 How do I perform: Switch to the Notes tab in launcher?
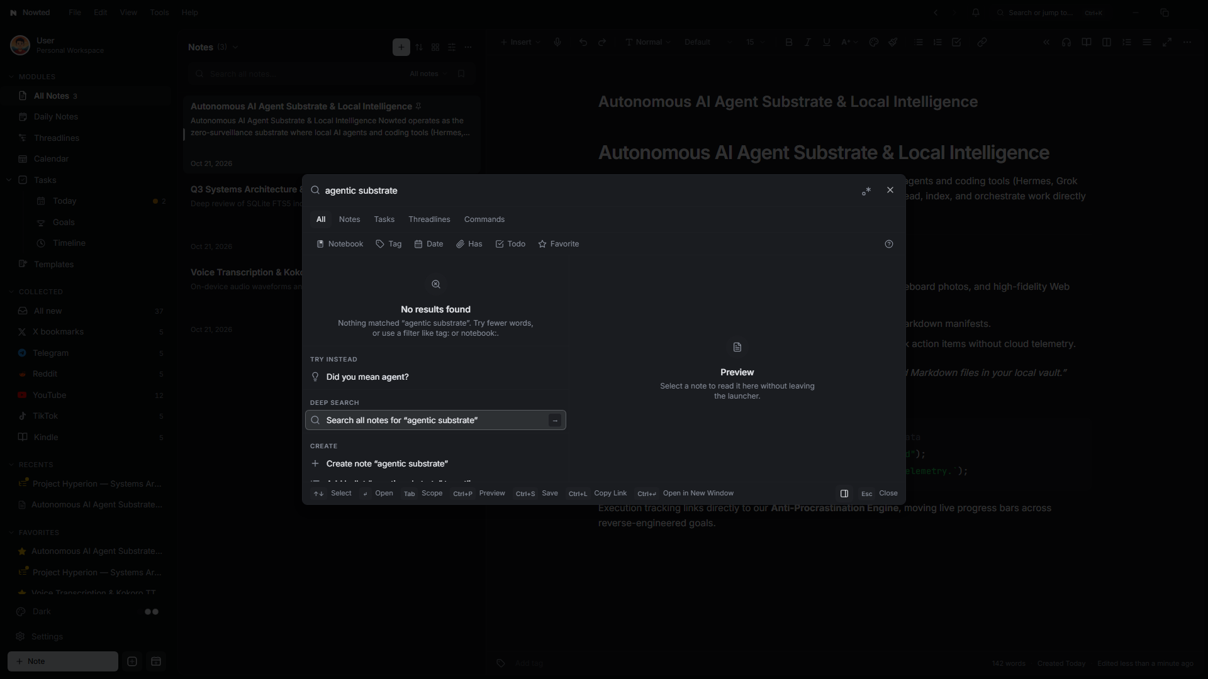click(x=349, y=219)
